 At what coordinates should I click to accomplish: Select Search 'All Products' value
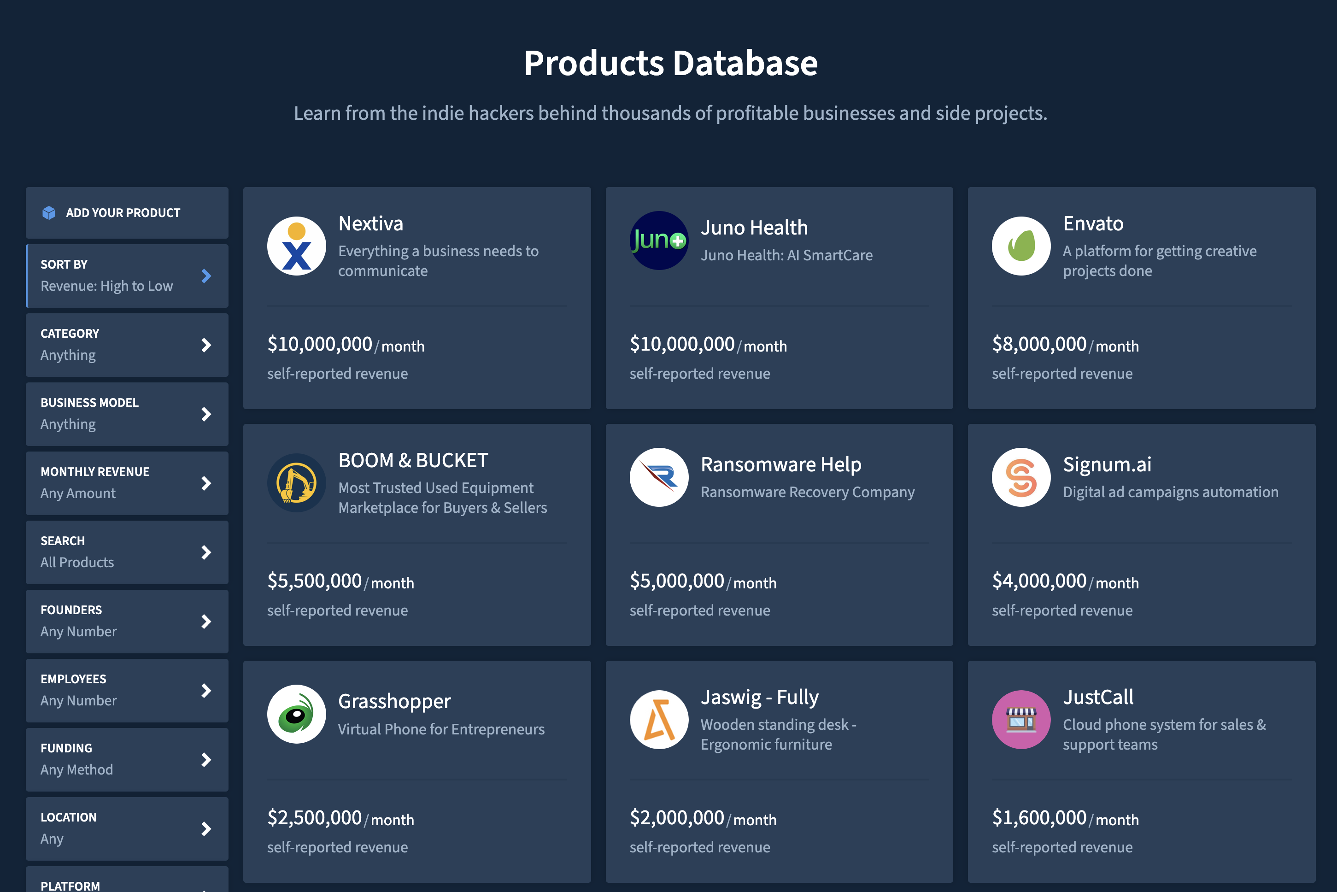[x=77, y=563]
